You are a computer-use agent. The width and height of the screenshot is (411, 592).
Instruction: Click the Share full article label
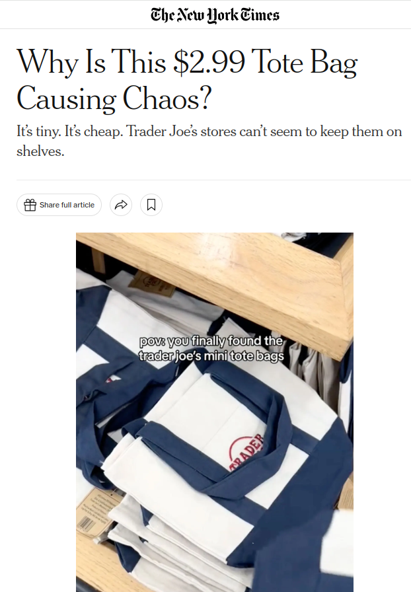[x=67, y=205]
